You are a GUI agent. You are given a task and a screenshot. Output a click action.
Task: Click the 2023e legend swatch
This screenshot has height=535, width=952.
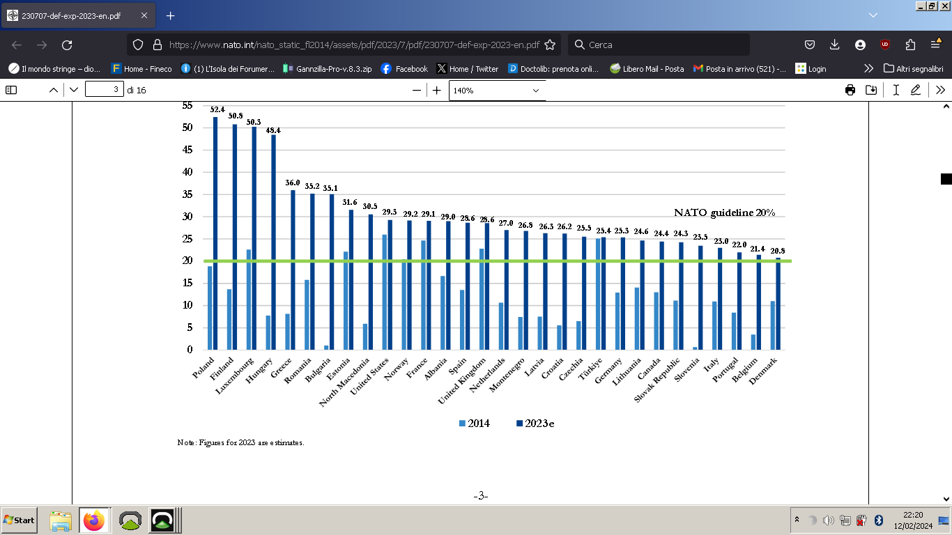(519, 424)
